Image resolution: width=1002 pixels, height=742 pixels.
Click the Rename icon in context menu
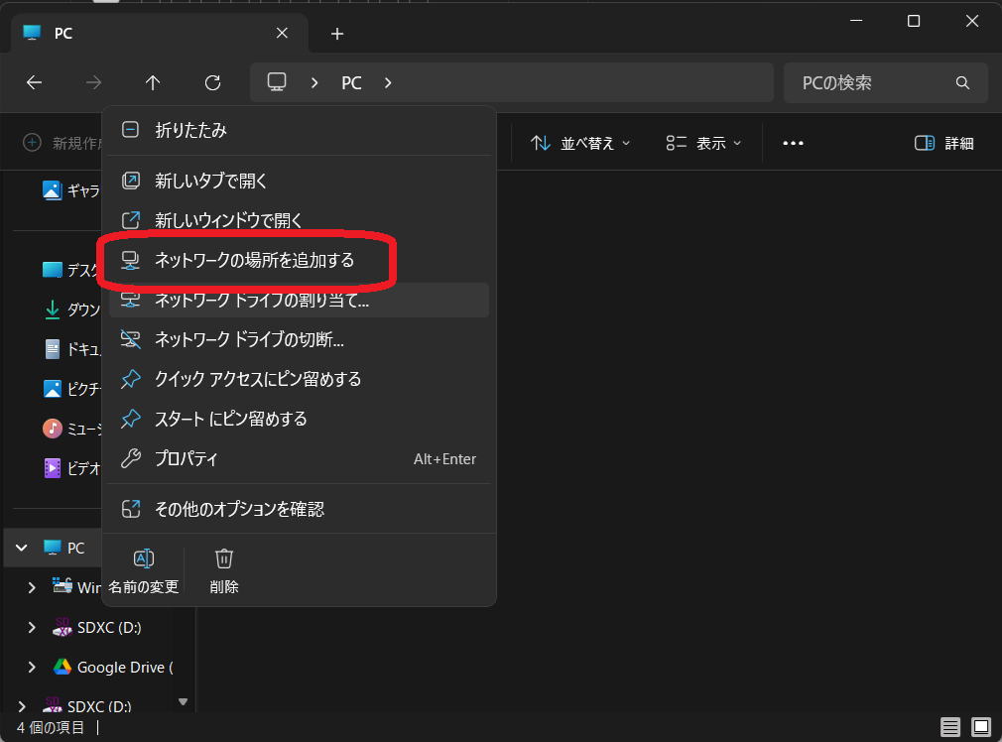pyautogui.click(x=144, y=570)
